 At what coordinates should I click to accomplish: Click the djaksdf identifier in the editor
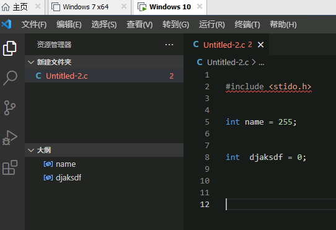click(x=266, y=157)
